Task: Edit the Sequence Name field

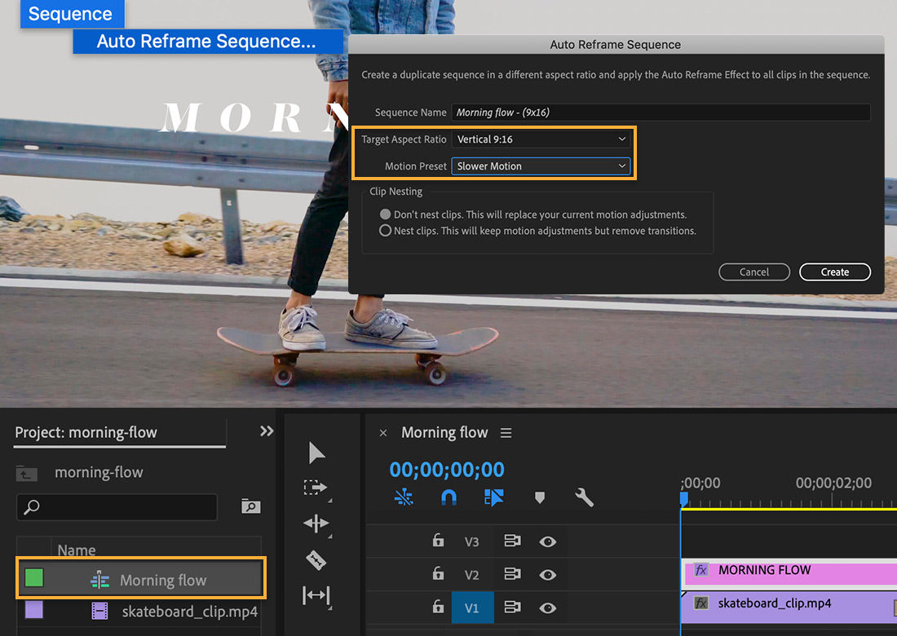Action: 661,112
